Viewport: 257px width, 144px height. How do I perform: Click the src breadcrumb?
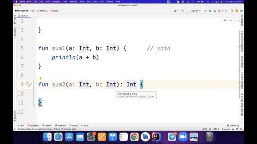pos(33,11)
